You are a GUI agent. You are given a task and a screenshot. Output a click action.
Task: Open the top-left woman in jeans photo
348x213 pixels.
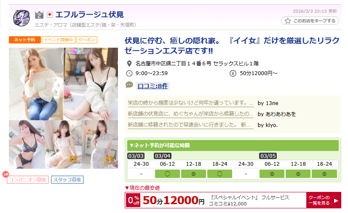pos(36,84)
